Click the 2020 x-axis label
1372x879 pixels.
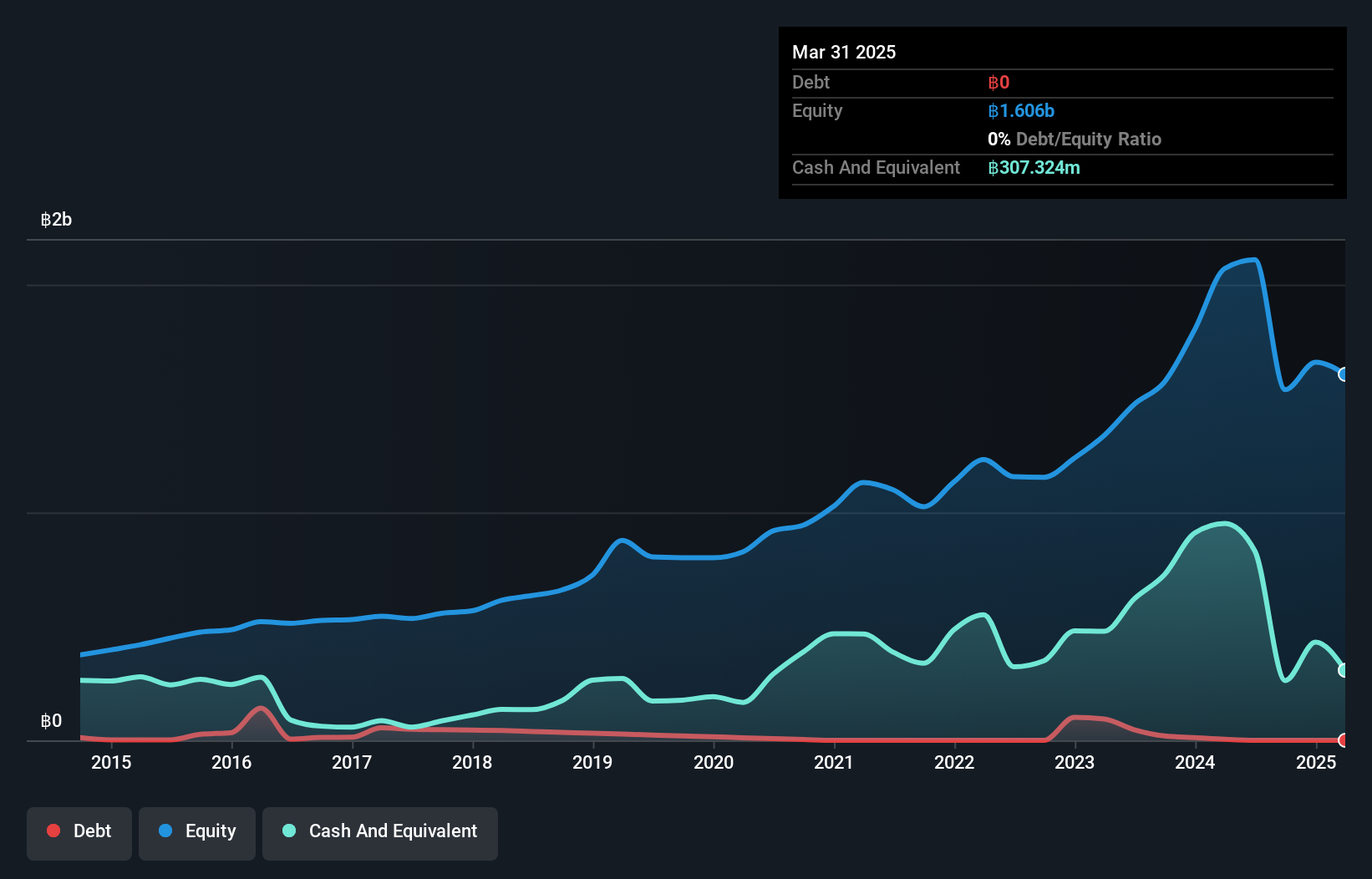click(714, 762)
